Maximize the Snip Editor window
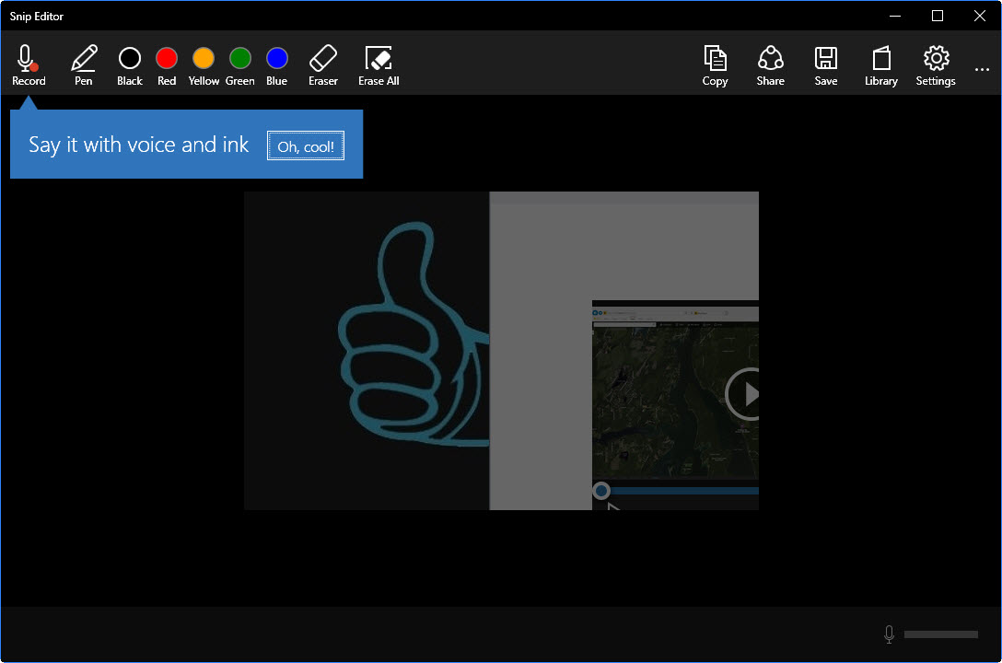This screenshot has width=1002, height=663. pos(937,16)
